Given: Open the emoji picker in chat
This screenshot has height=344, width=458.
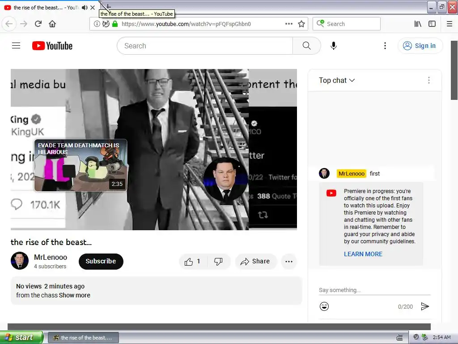Looking at the screenshot, I should click(x=324, y=306).
